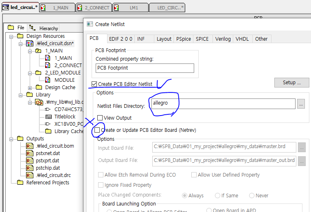The width and height of the screenshot is (311, 212).
Task: Open the pstxnet.dat report icon
Action: coord(30,153)
